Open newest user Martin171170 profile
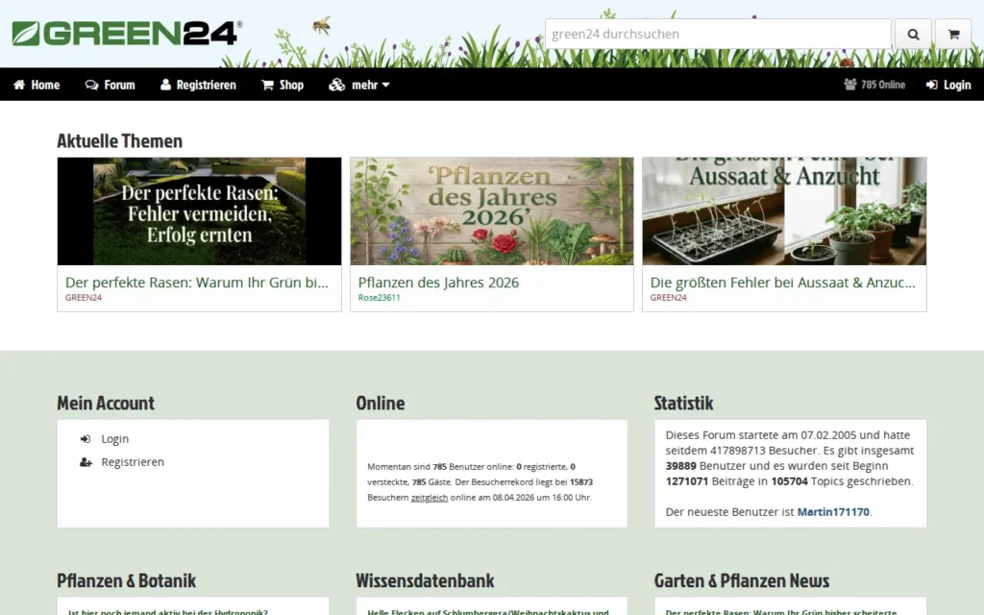The width and height of the screenshot is (984, 615). (833, 512)
